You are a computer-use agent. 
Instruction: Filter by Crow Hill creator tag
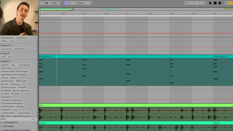click(x=22, y=87)
